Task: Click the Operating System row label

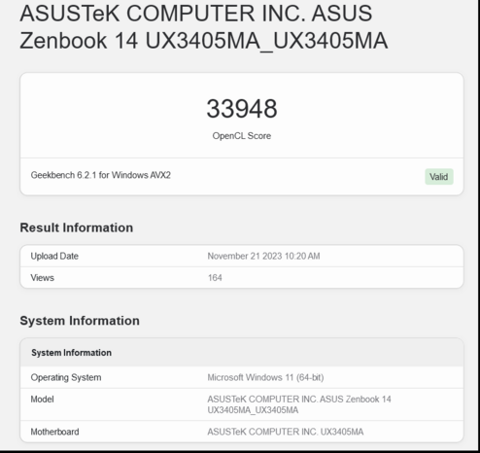Action: (66, 377)
